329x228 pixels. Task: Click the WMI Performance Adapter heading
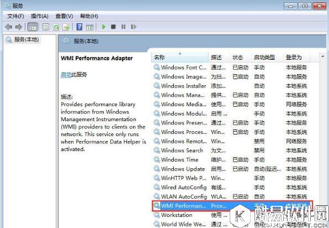click(x=97, y=58)
